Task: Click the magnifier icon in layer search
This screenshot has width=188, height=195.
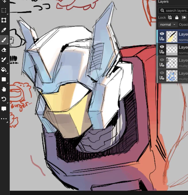Action: click(x=162, y=11)
